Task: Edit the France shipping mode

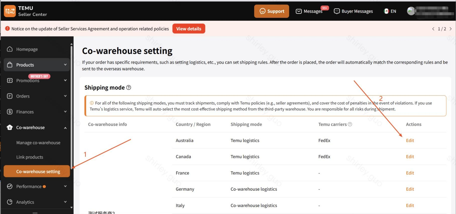Action: pos(410,173)
